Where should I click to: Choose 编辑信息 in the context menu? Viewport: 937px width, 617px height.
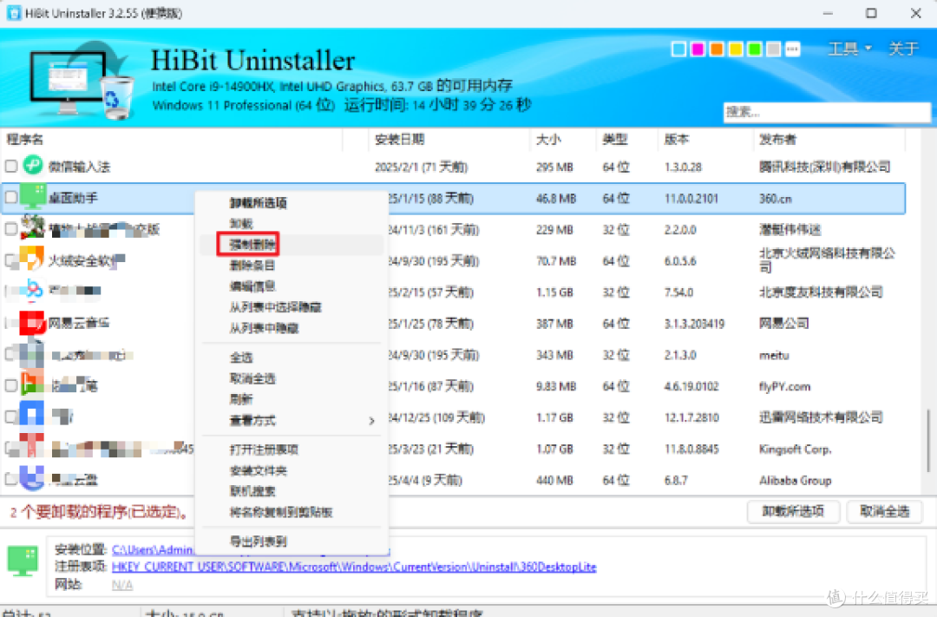[292, 286]
